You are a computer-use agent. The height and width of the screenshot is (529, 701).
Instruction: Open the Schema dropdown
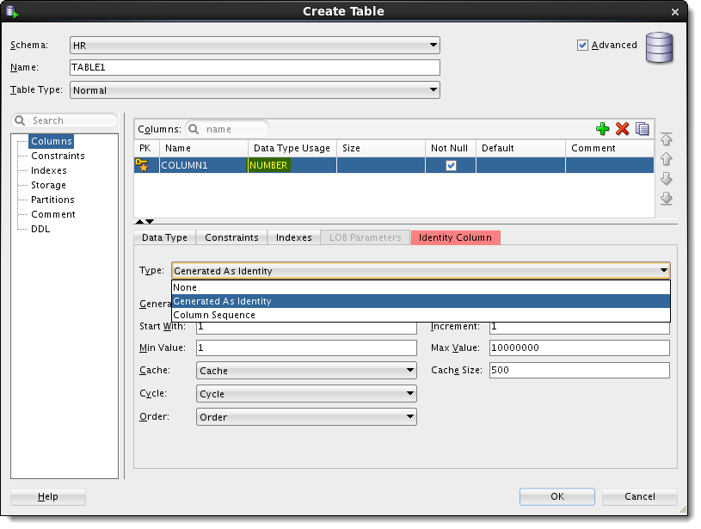pos(255,46)
